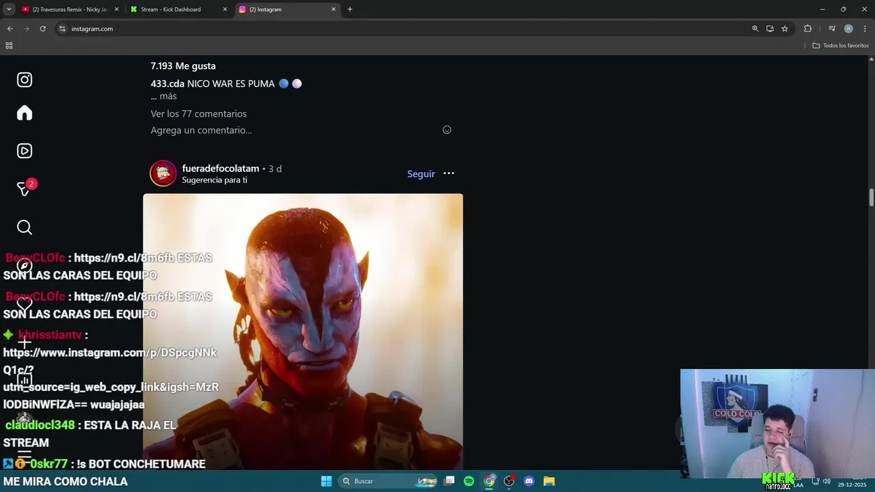875x492 pixels.
Task: Open OBS from the taskbar
Action: coord(509,481)
